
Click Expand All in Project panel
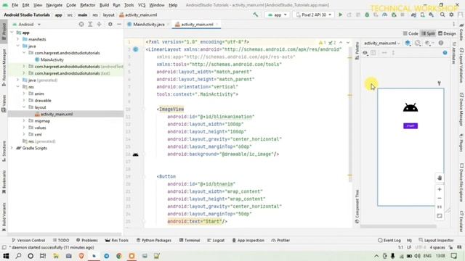pos(90,24)
